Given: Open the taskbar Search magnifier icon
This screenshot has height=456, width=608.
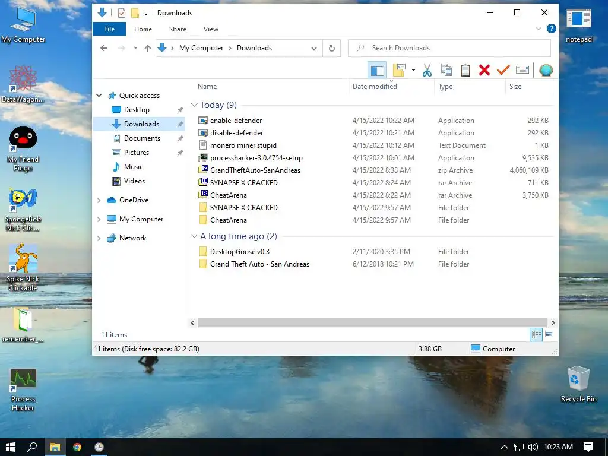Looking at the screenshot, I should [x=33, y=447].
